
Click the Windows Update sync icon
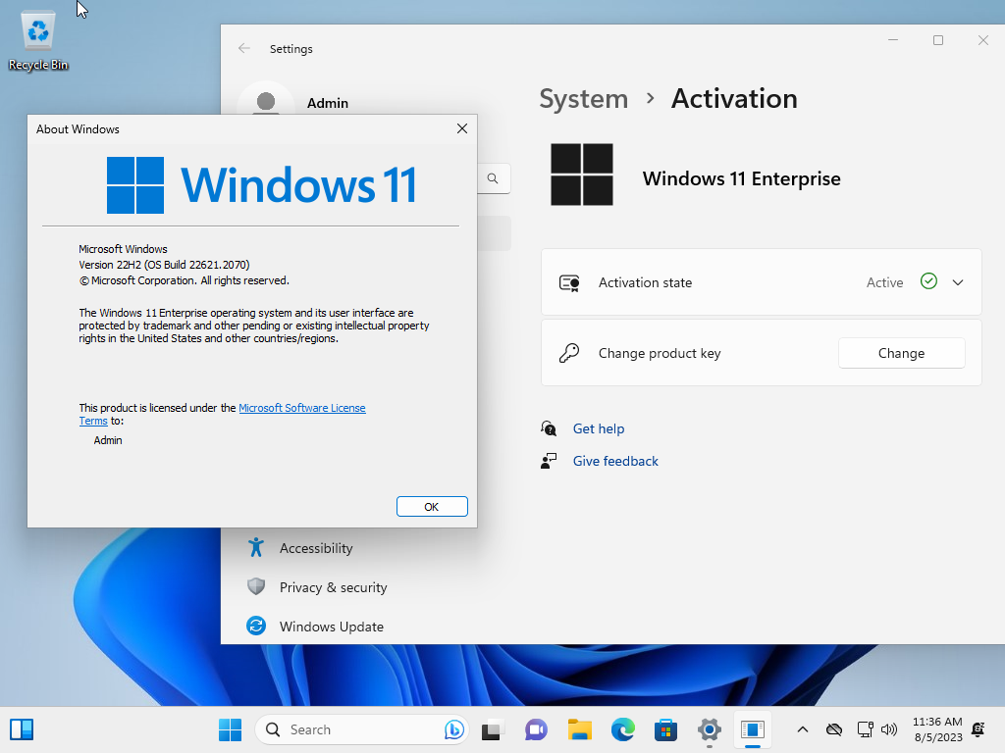click(x=256, y=626)
